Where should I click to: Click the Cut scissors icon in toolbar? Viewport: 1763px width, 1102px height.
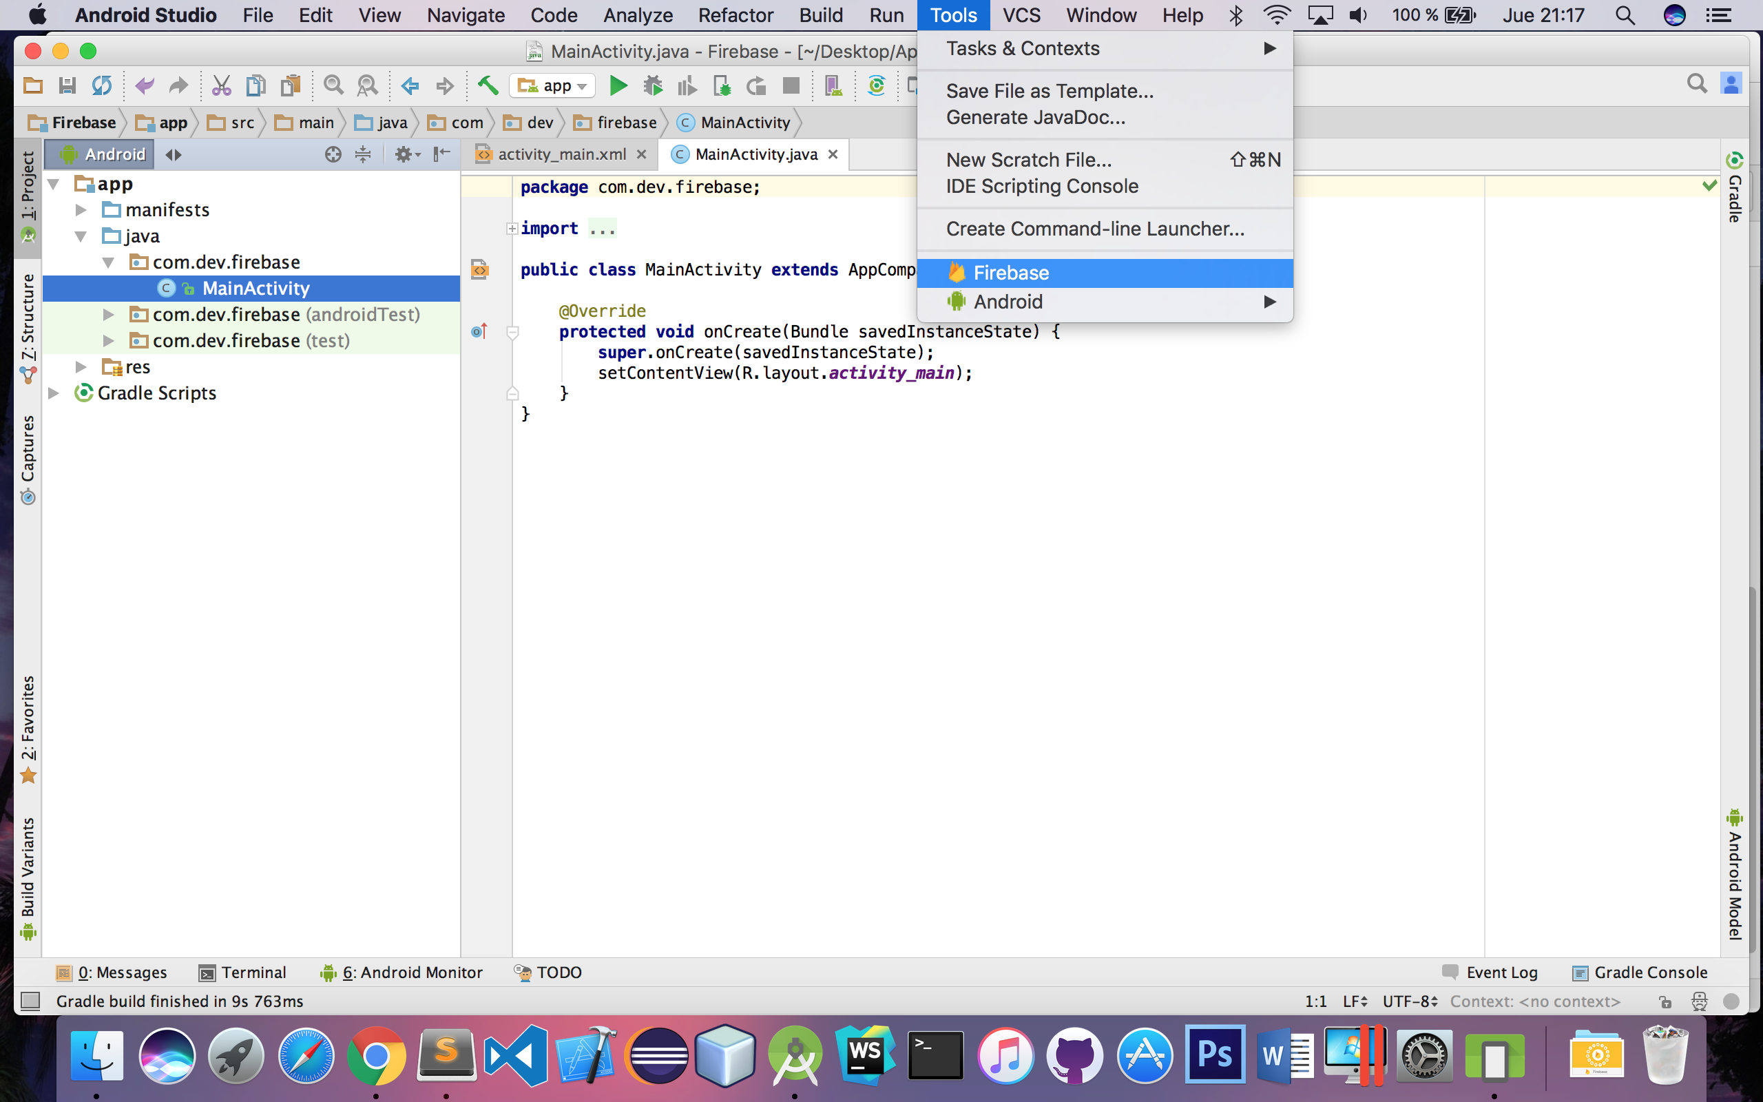[221, 86]
